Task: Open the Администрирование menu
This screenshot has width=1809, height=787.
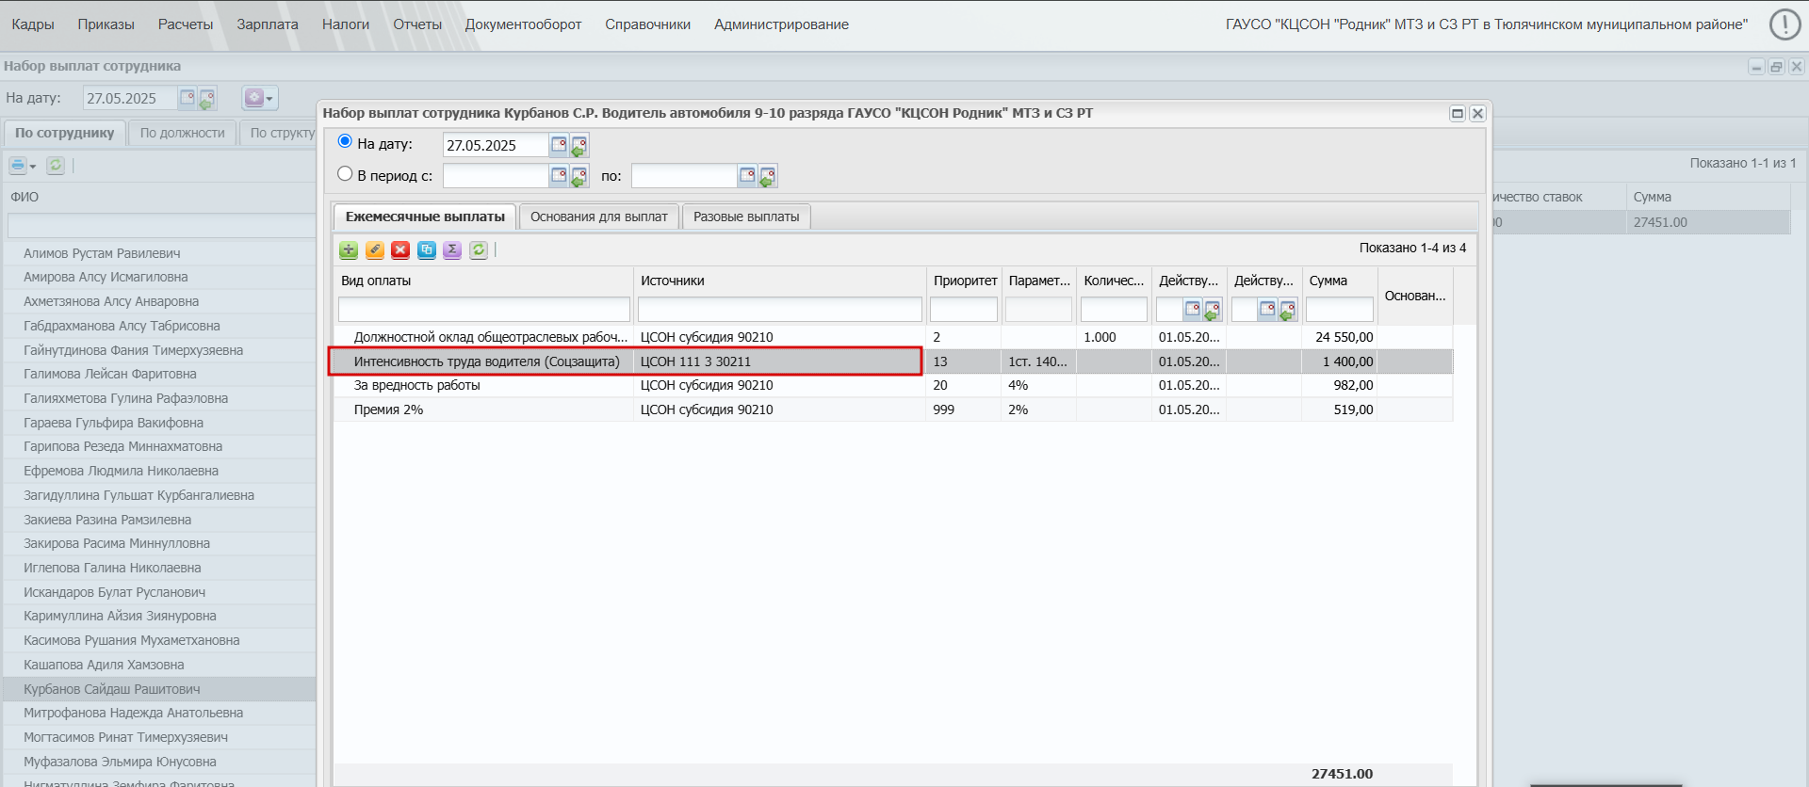Action: point(781,24)
